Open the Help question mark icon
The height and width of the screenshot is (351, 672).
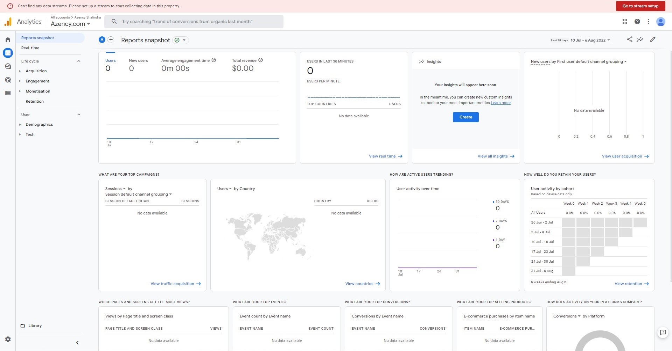point(637,22)
